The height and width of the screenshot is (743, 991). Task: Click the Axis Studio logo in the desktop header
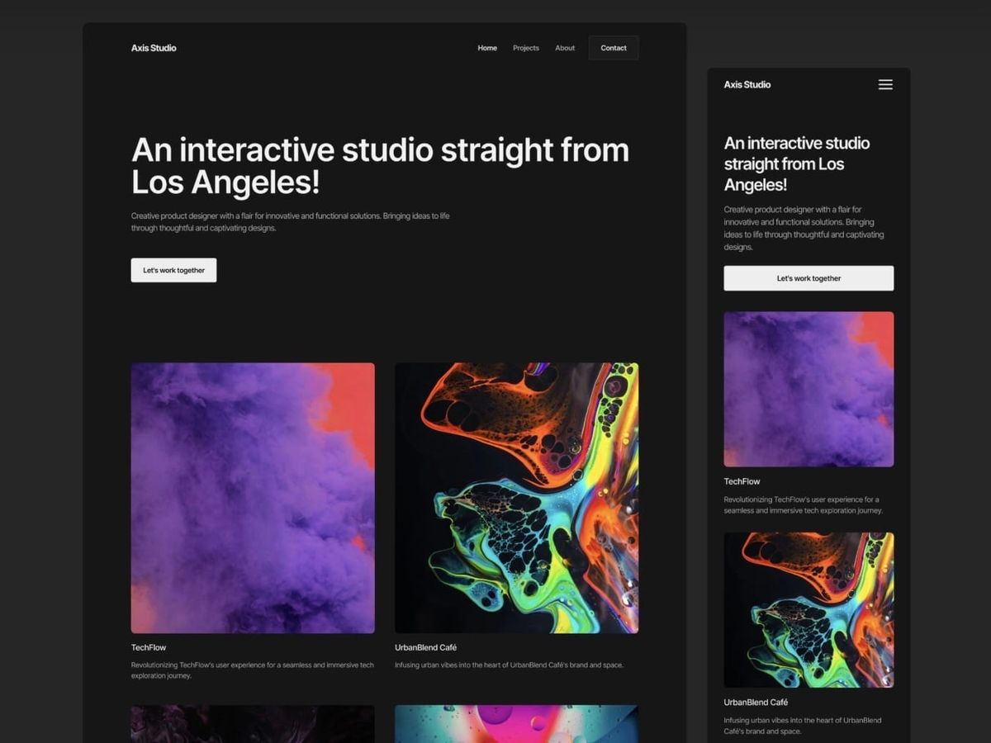point(153,48)
